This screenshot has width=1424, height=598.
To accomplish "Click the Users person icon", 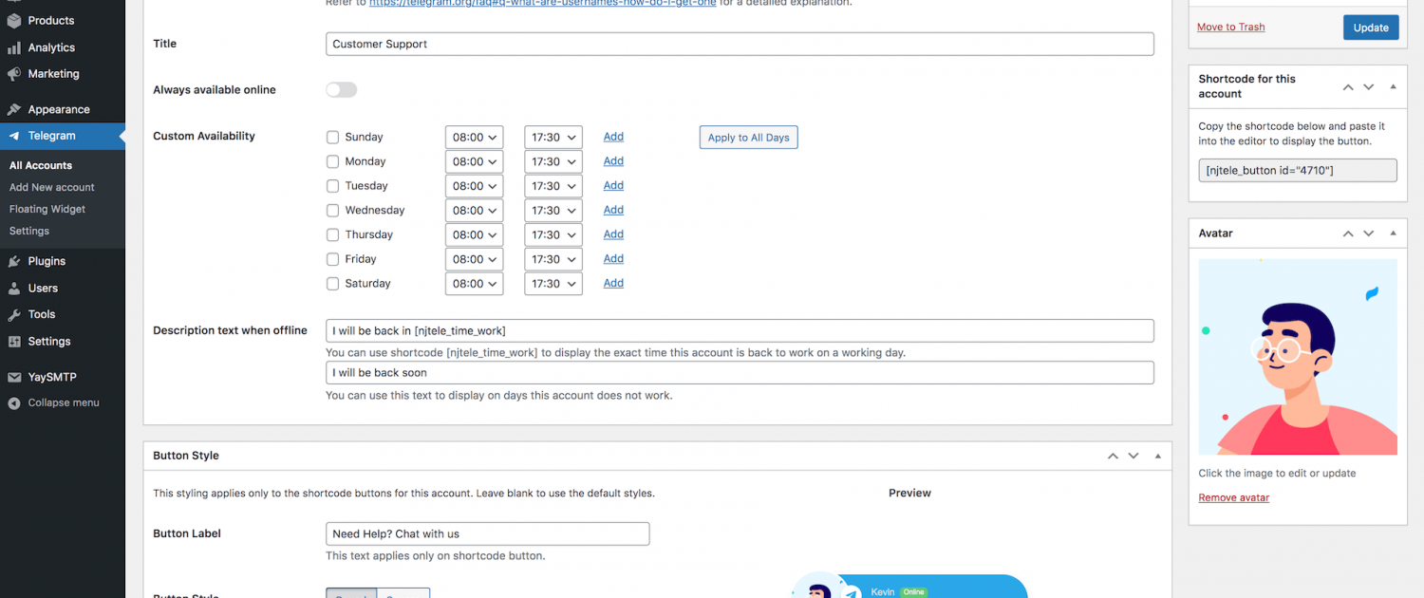I will point(14,288).
